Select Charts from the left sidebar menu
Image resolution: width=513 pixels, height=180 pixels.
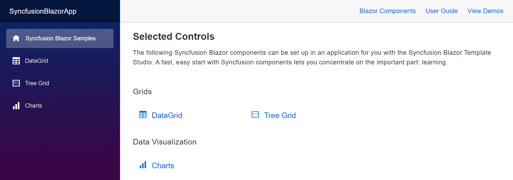(33, 105)
